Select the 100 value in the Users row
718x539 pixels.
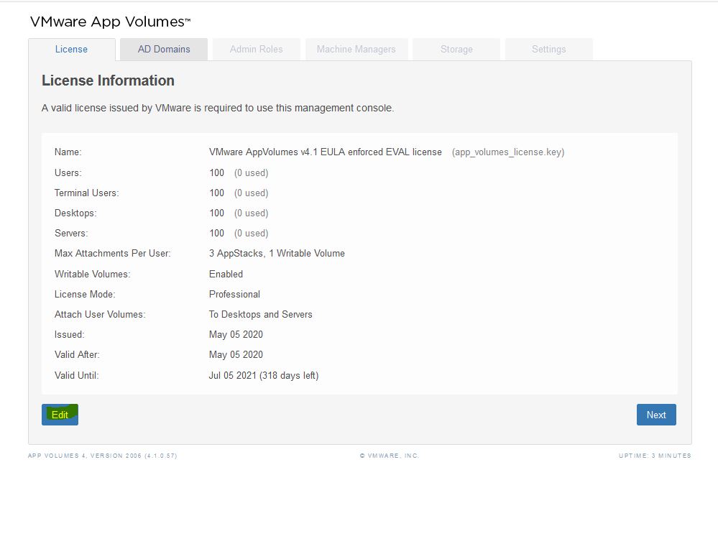(x=216, y=172)
